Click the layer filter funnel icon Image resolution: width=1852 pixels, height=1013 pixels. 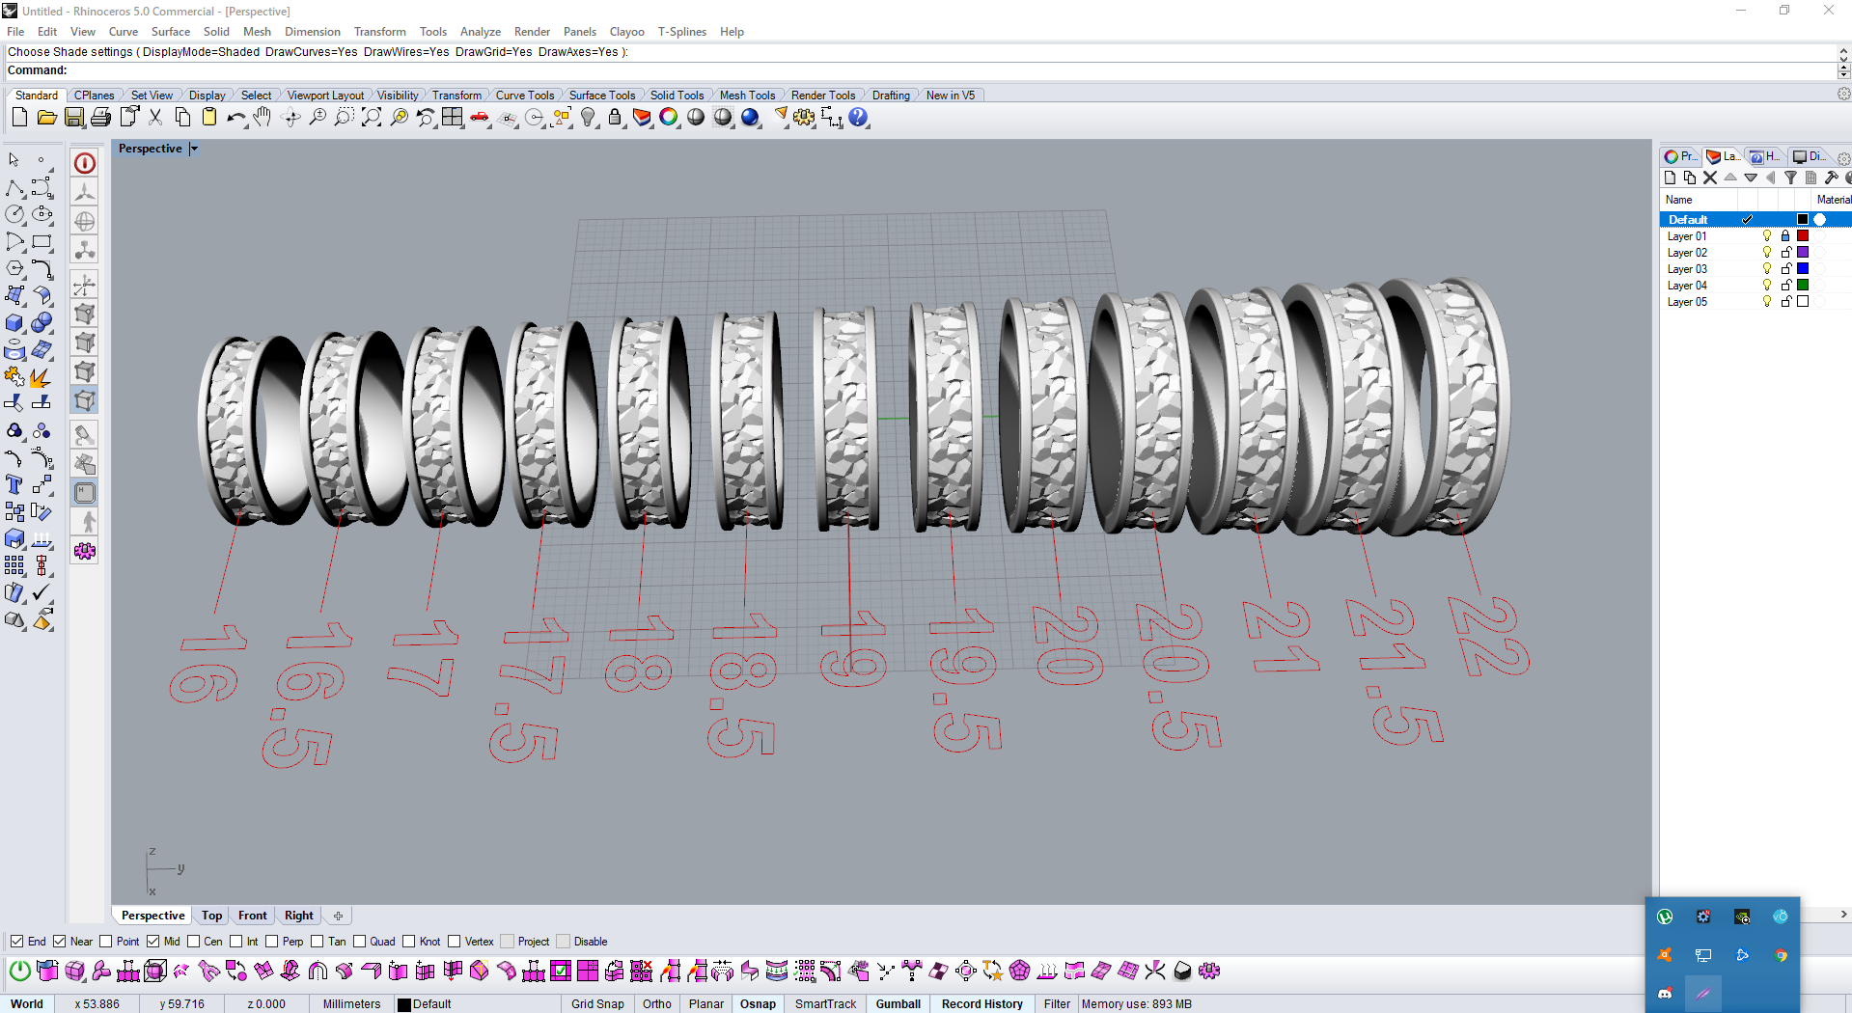coord(1790,178)
